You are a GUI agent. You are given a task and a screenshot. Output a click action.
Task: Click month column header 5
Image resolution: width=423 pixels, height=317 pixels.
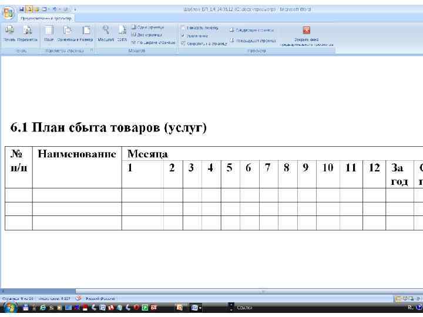pos(230,174)
